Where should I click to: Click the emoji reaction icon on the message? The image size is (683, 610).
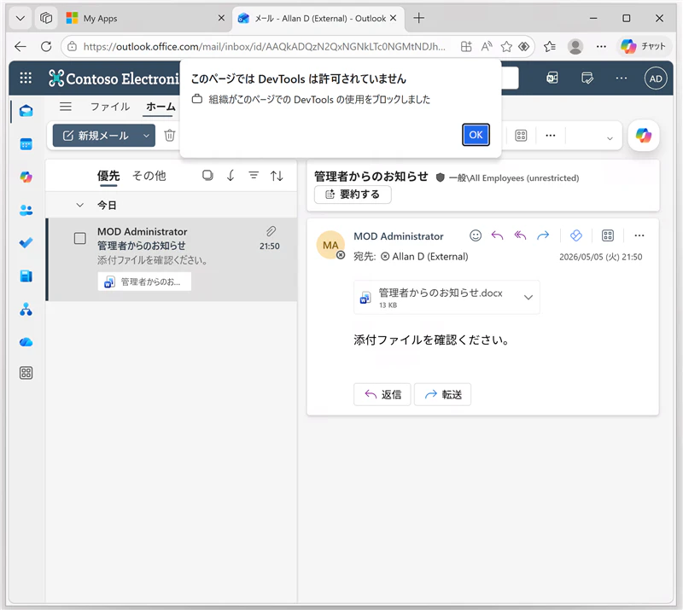(476, 235)
